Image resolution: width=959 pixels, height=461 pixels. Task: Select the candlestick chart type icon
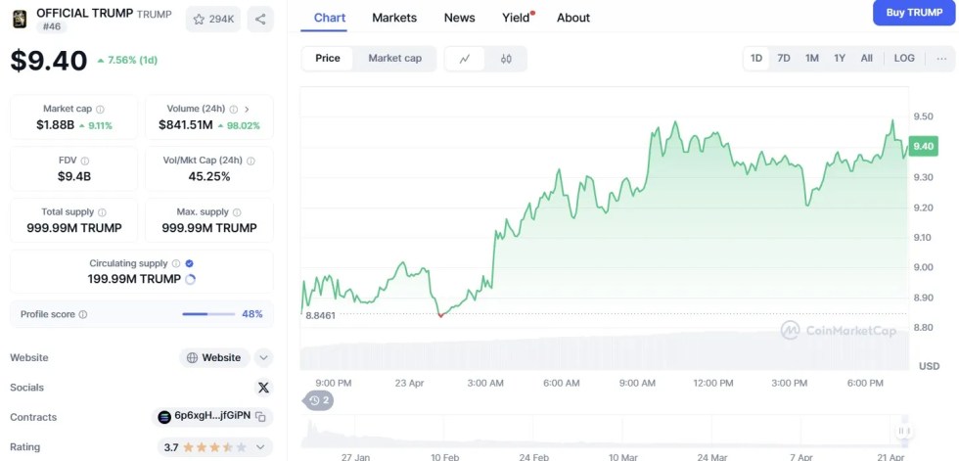506,59
